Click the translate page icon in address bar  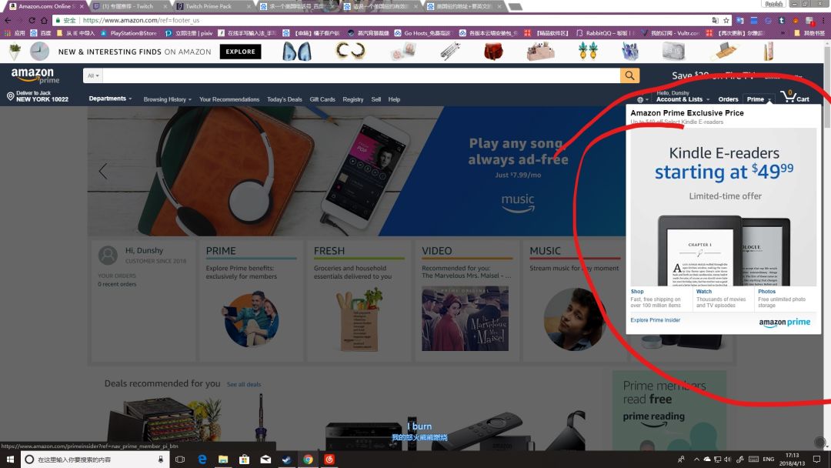point(716,20)
